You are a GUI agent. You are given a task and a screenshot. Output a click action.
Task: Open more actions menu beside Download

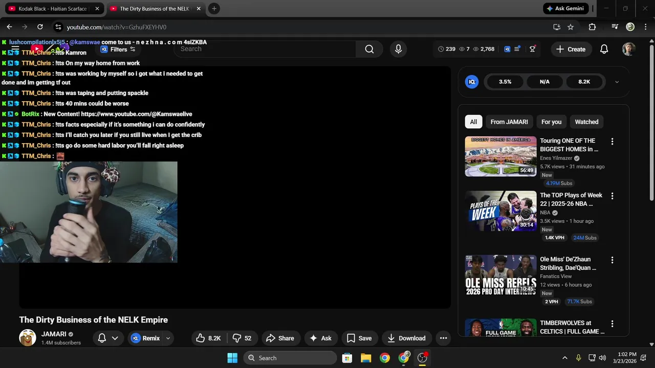(x=443, y=338)
